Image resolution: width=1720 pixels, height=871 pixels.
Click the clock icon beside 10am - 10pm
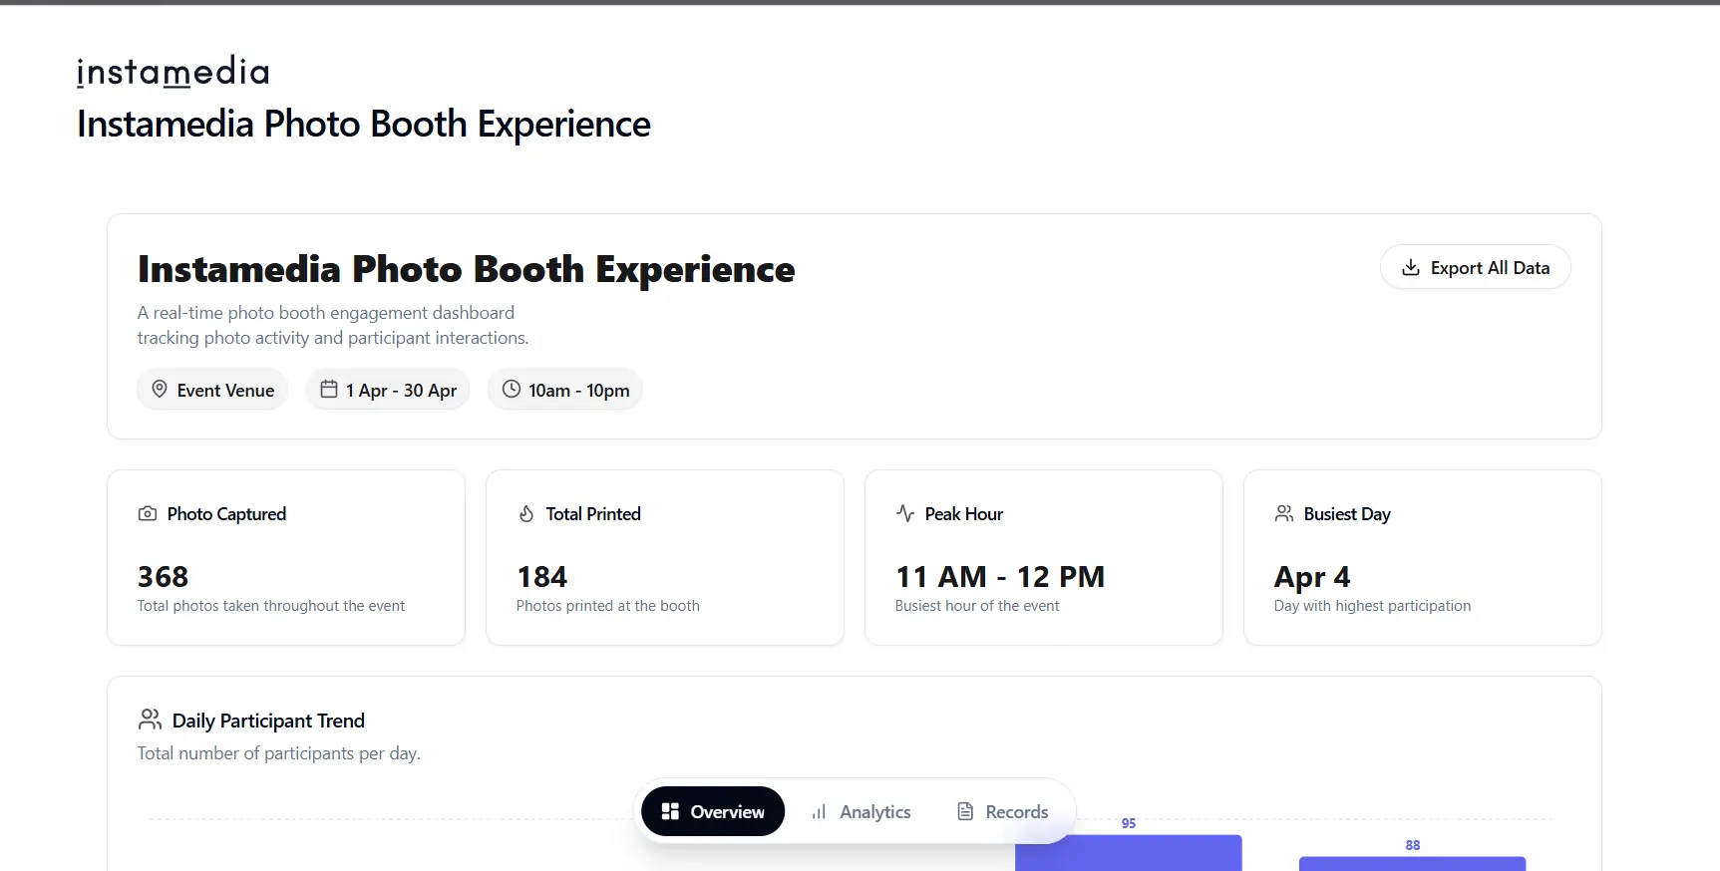tap(512, 389)
